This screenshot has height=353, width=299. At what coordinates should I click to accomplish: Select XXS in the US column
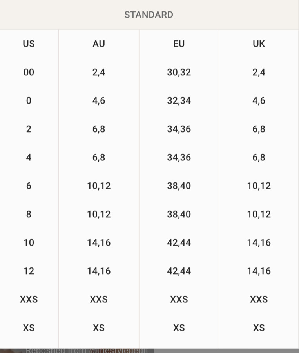(29, 299)
